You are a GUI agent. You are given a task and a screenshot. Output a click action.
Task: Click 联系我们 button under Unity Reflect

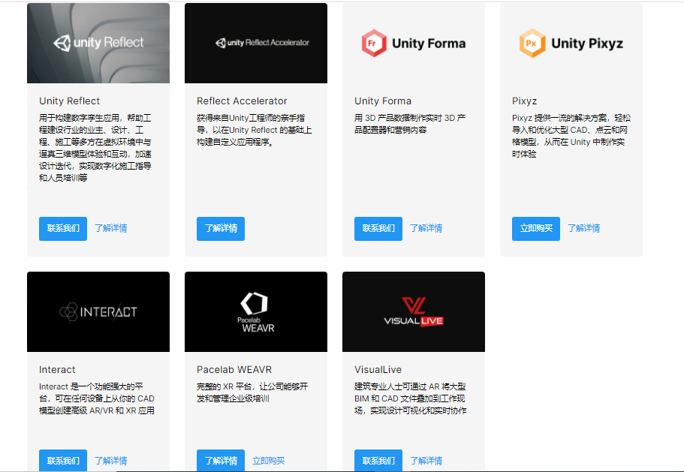pos(63,228)
